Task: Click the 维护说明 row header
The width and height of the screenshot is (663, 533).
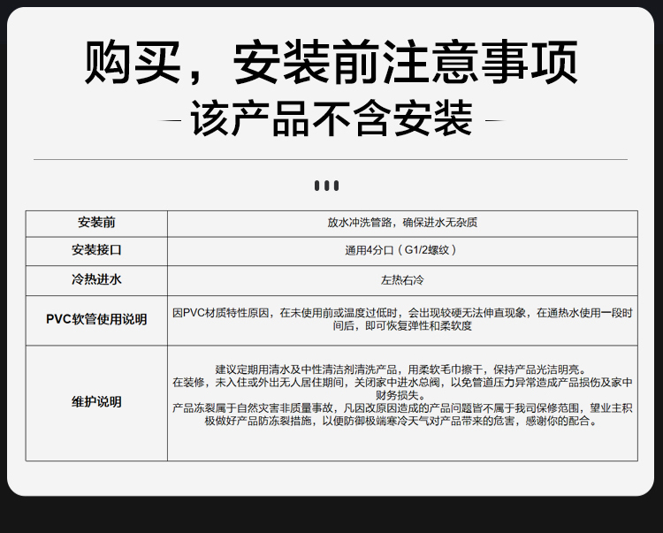Action: 96,402
